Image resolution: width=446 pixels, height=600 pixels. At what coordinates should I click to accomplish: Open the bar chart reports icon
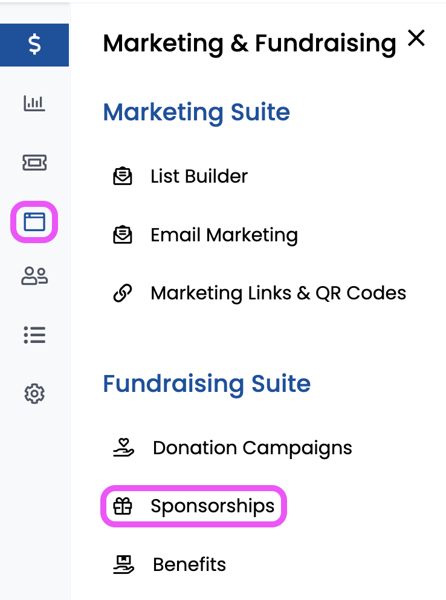pos(34,103)
